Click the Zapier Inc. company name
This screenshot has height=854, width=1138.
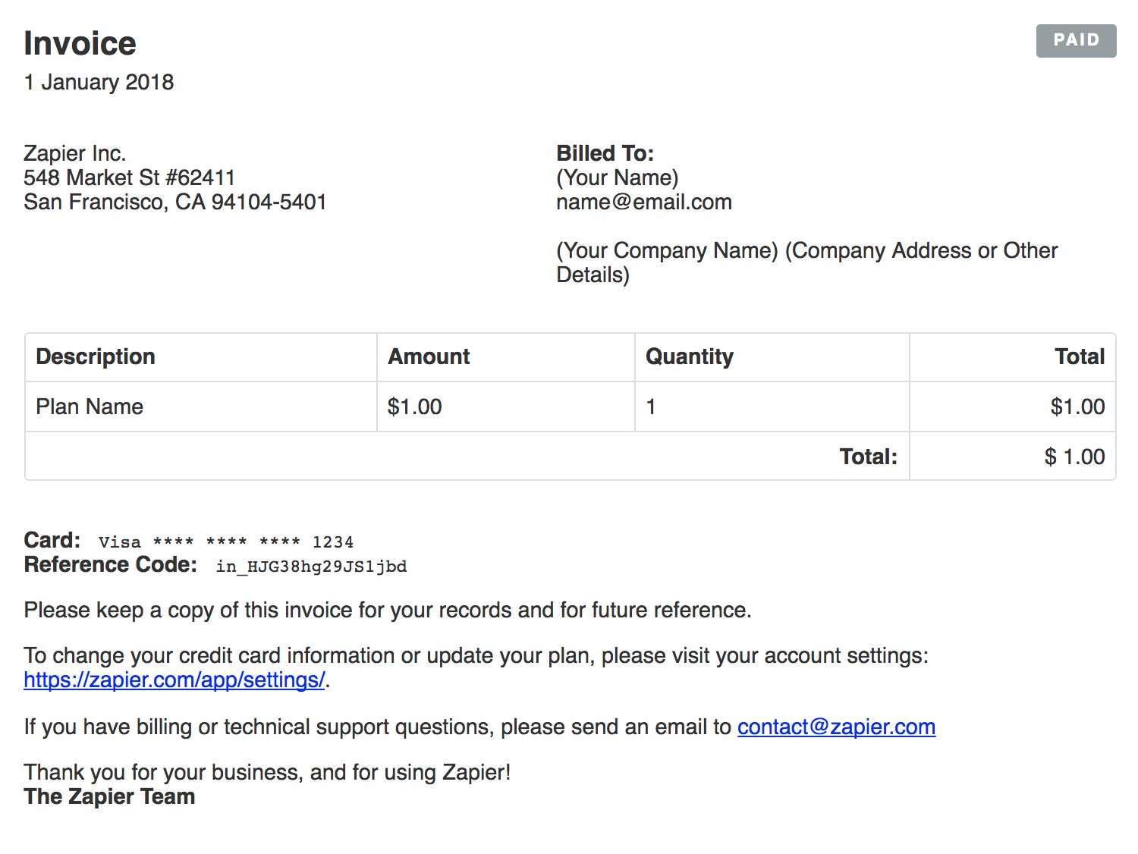pyautogui.click(x=74, y=153)
